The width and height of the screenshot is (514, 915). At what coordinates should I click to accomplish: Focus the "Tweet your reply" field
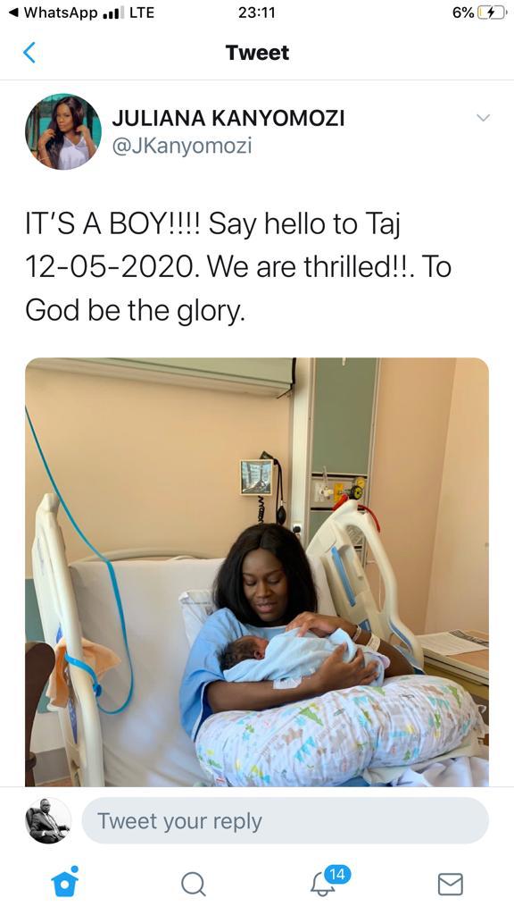[285, 820]
